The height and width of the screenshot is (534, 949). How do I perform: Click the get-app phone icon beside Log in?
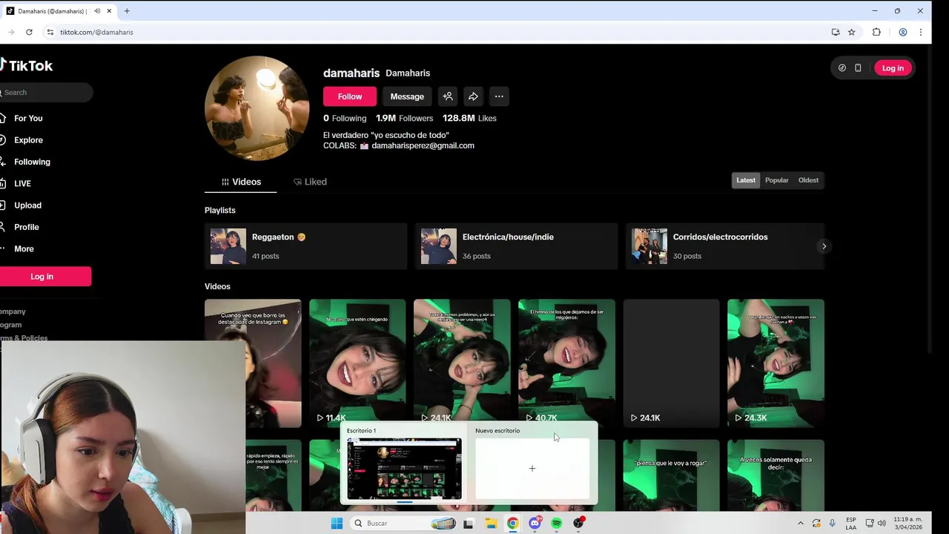click(858, 67)
